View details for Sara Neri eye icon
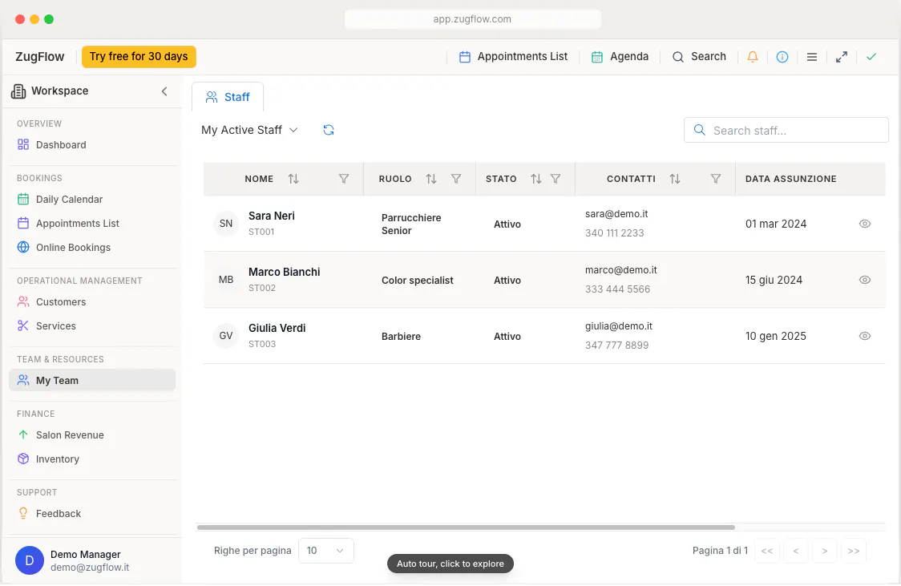The height and width of the screenshot is (586, 901). point(864,224)
